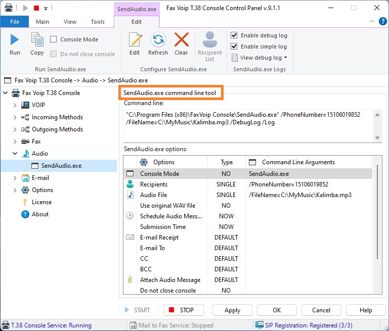Click options list vertical scrollbar
Viewport: 389px width, 331px height.
point(377,212)
